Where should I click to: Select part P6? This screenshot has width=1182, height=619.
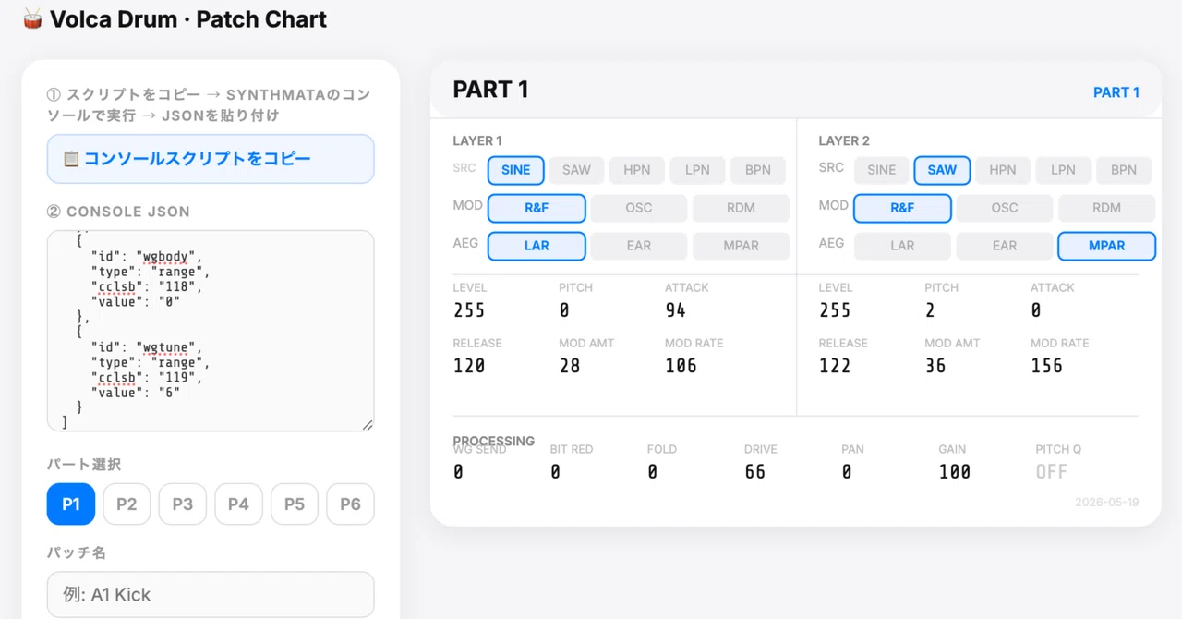click(350, 504)
